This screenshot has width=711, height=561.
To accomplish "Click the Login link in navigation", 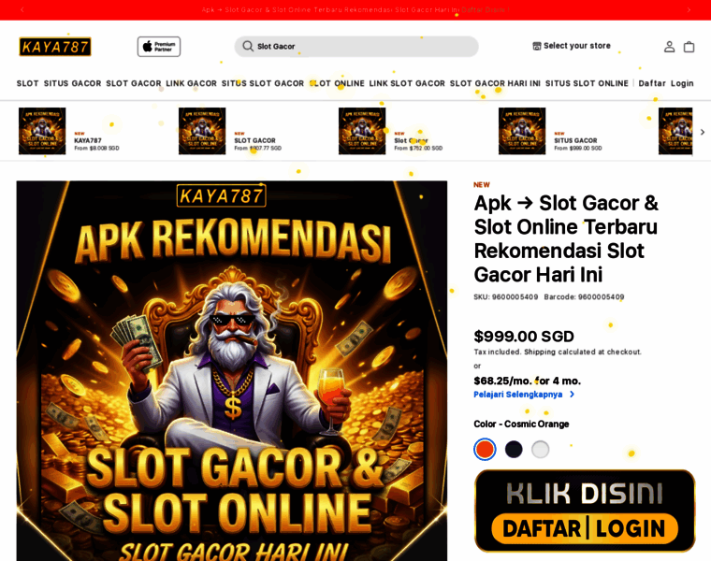I will point(682,83).
